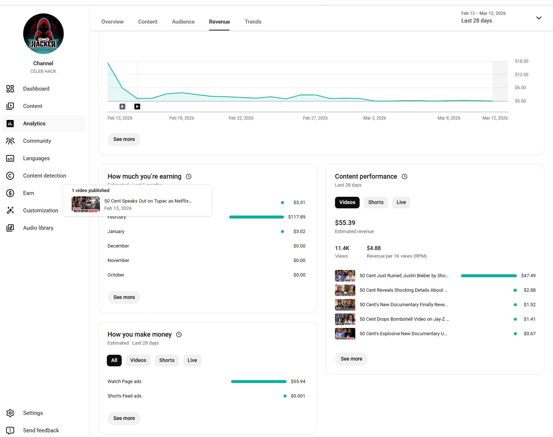Image resolution: width=553 pixels, height=437 pixels.
Task: Open the Dashboard icon in sidebar
Action: pos(10,89)
